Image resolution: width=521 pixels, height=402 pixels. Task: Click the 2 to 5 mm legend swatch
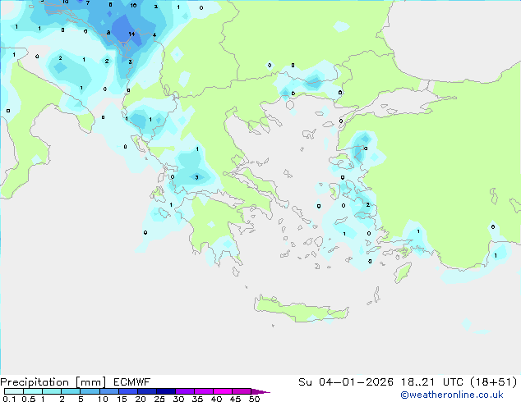pyautogui.click(x=71, y=391)
